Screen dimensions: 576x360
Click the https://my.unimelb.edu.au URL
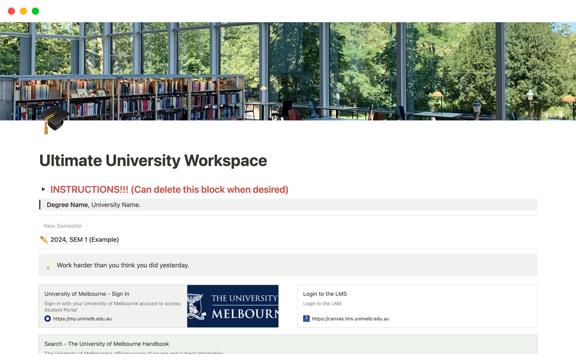click(82, 319)
